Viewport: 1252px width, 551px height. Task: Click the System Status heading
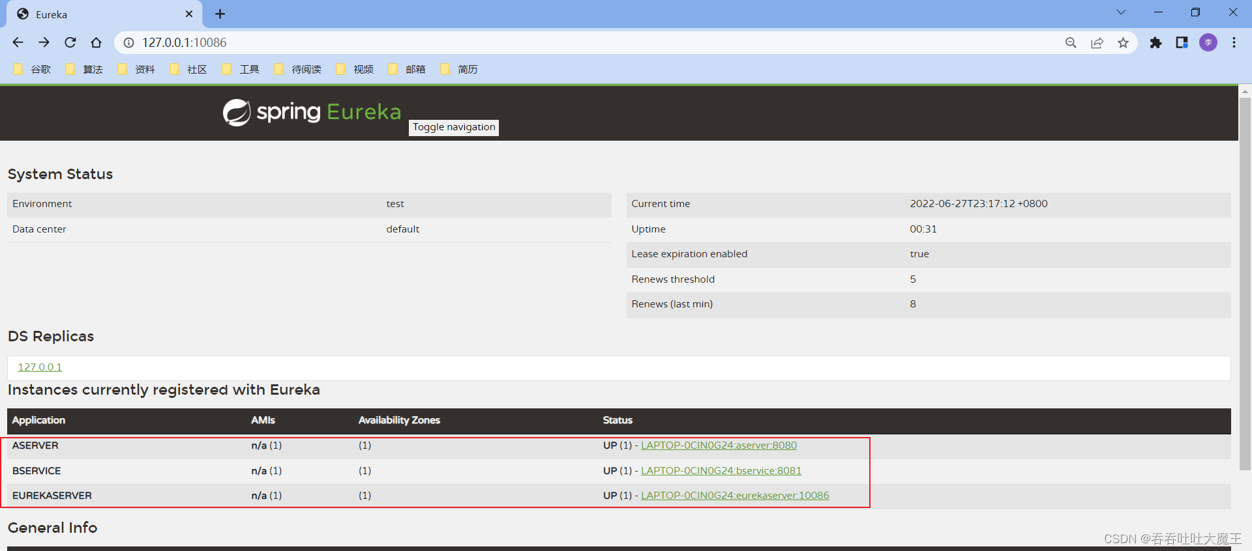click(60, 174)
